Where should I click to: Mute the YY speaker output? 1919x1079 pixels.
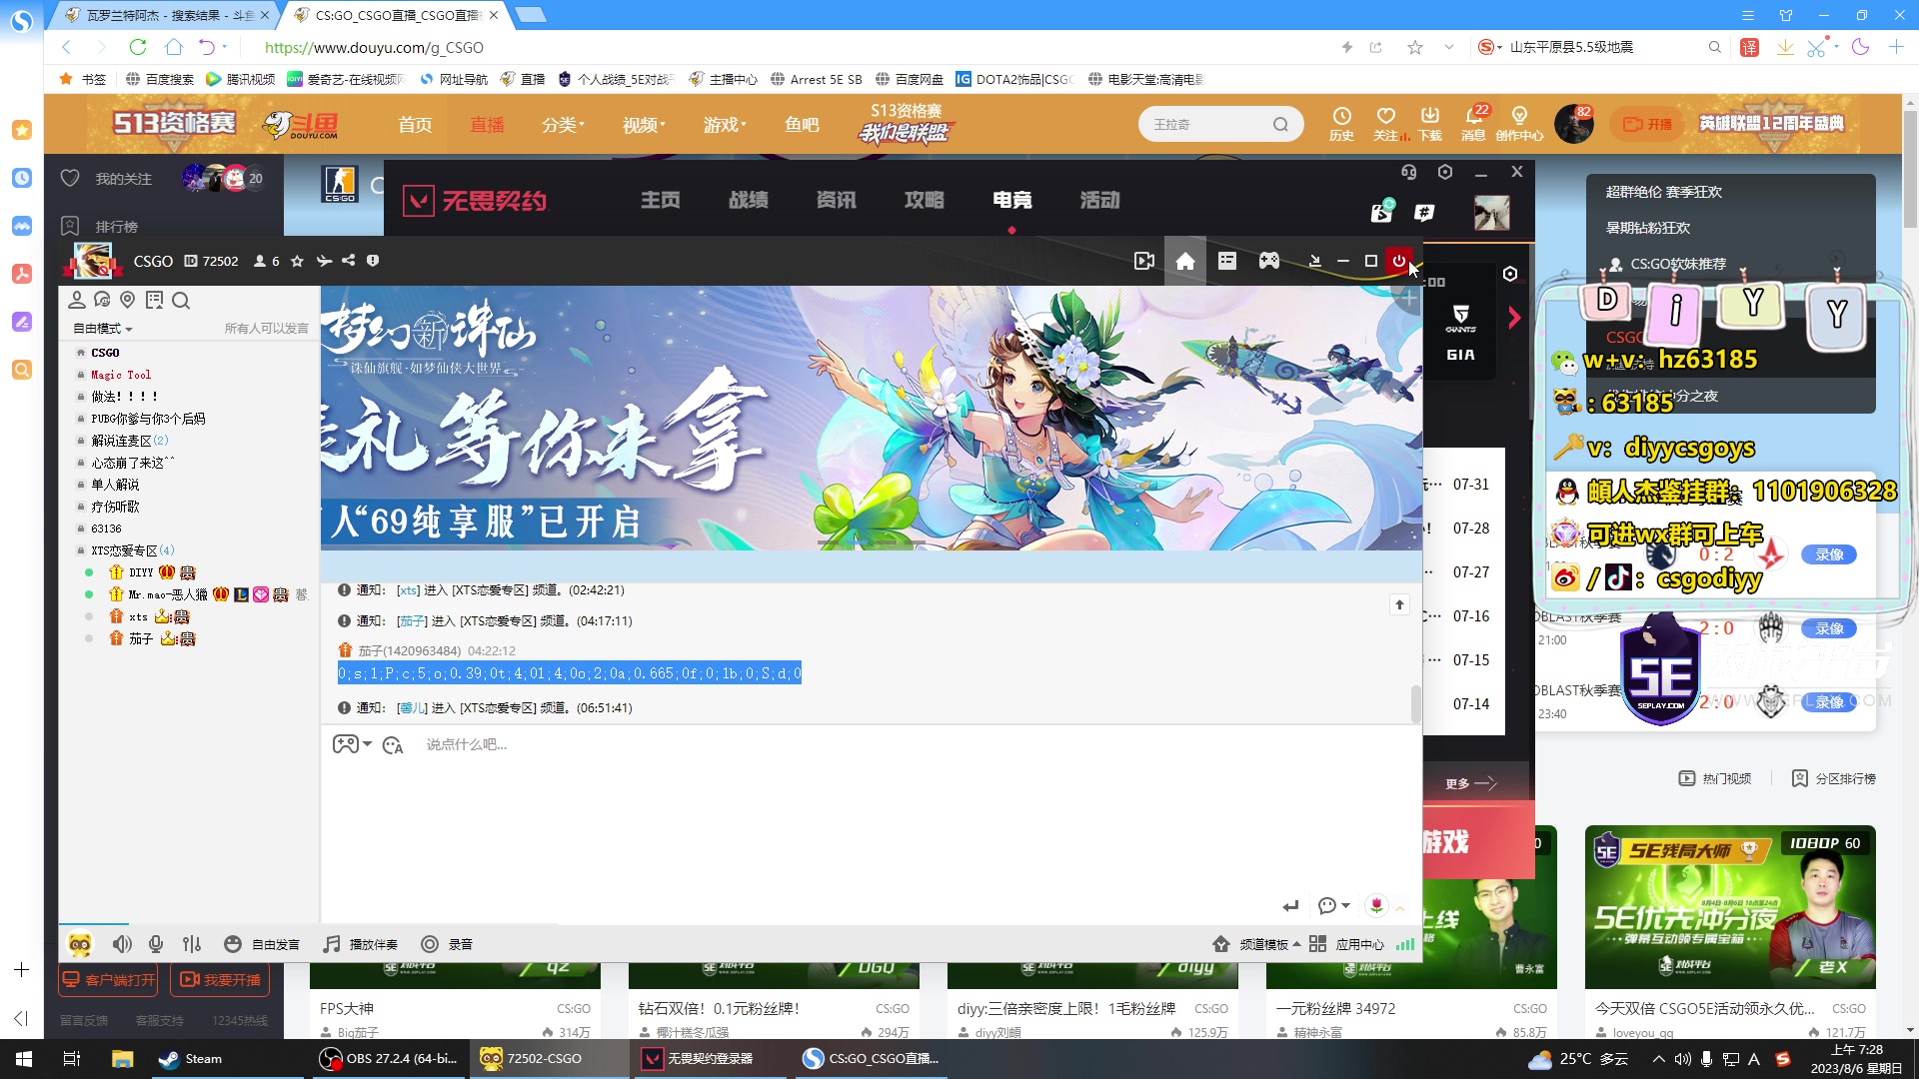(122, 944)
